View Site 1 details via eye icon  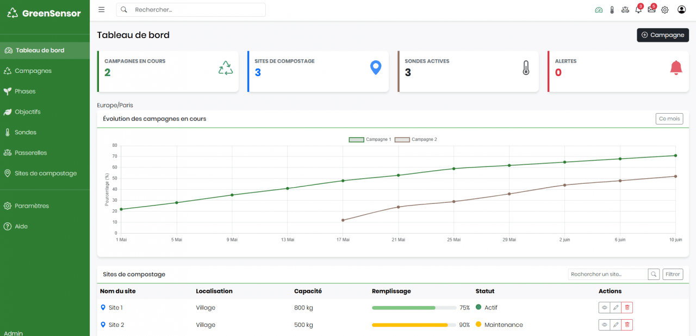[604, 308]
